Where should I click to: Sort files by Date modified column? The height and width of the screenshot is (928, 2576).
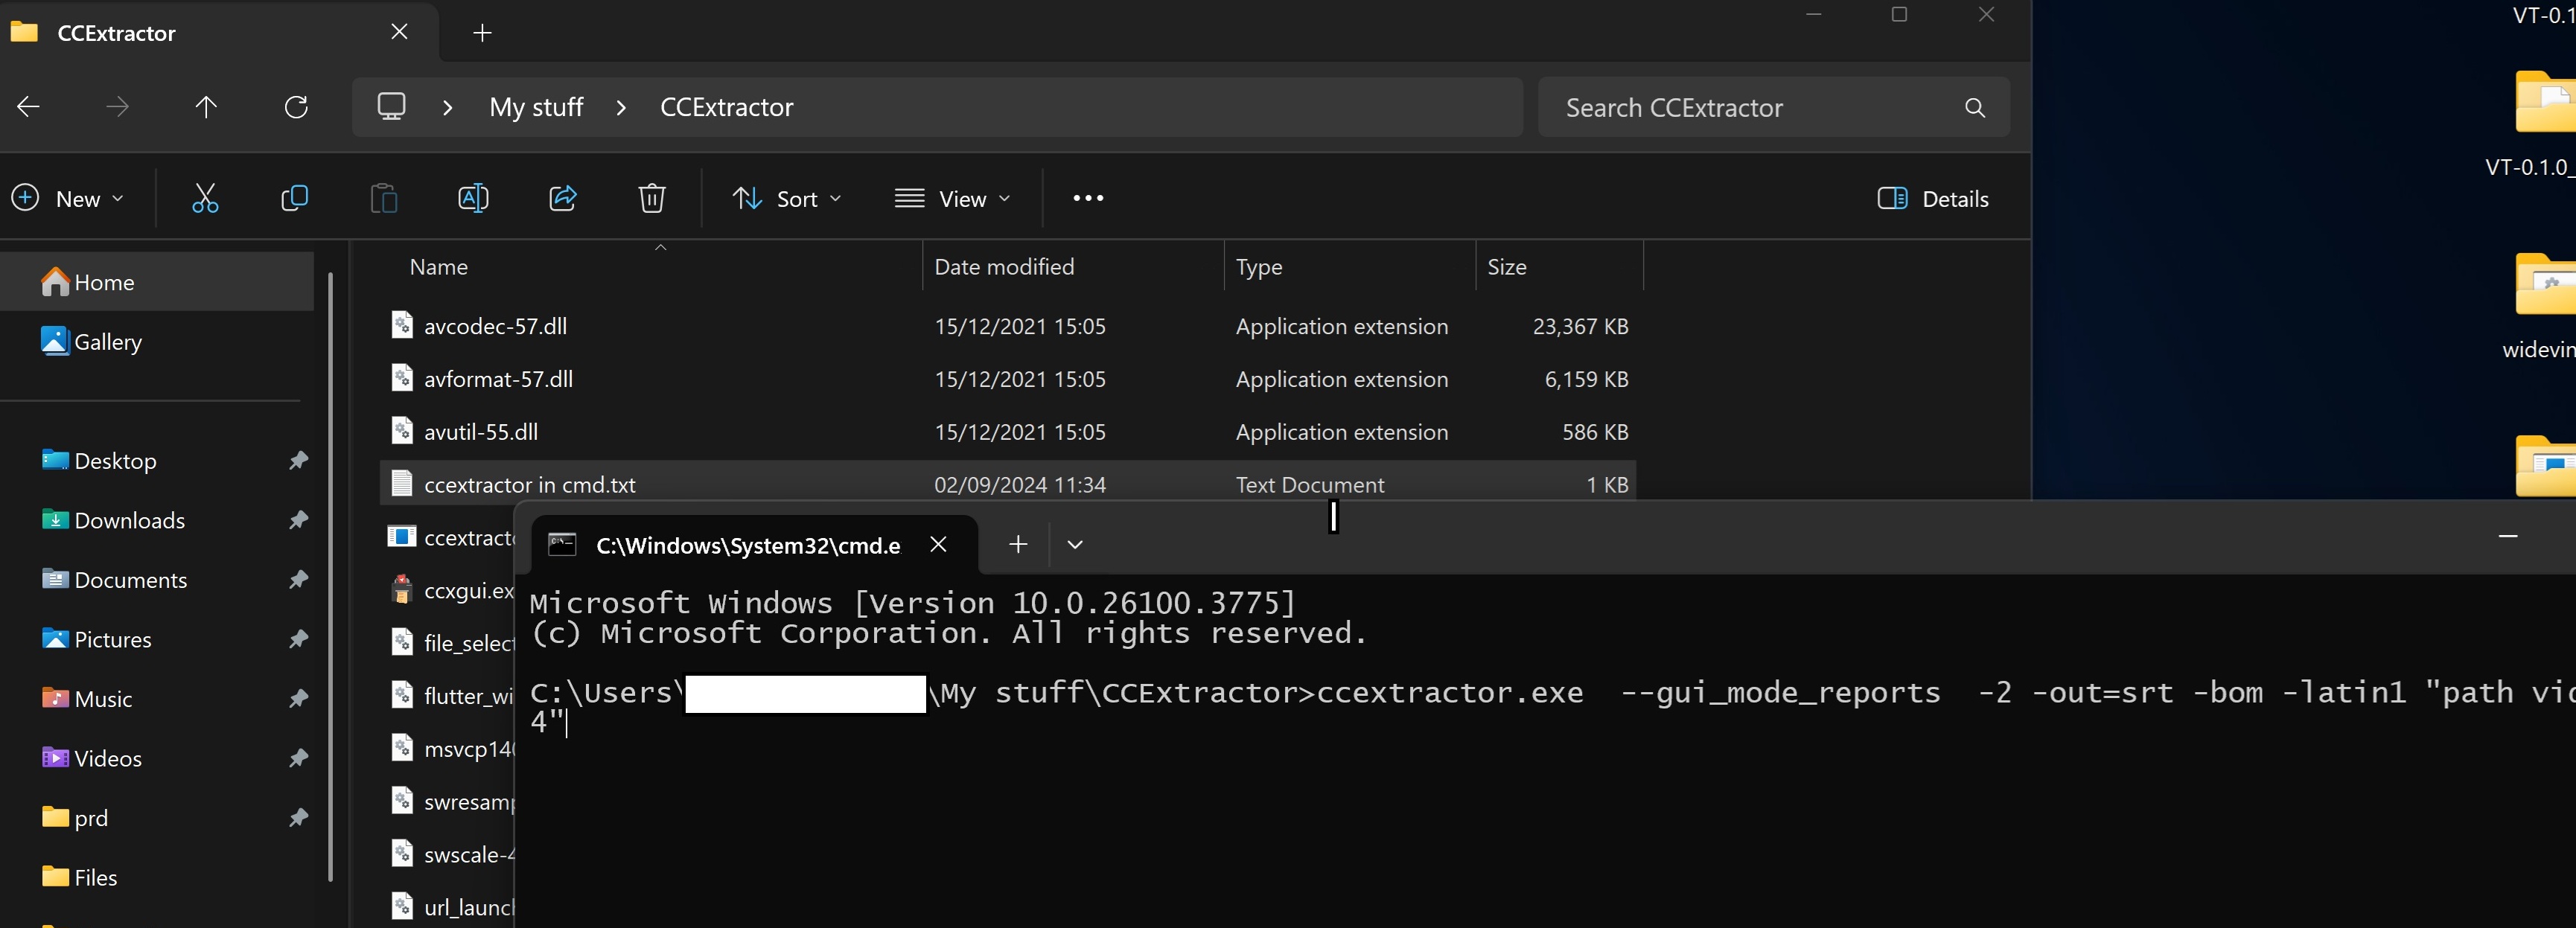1004,267
